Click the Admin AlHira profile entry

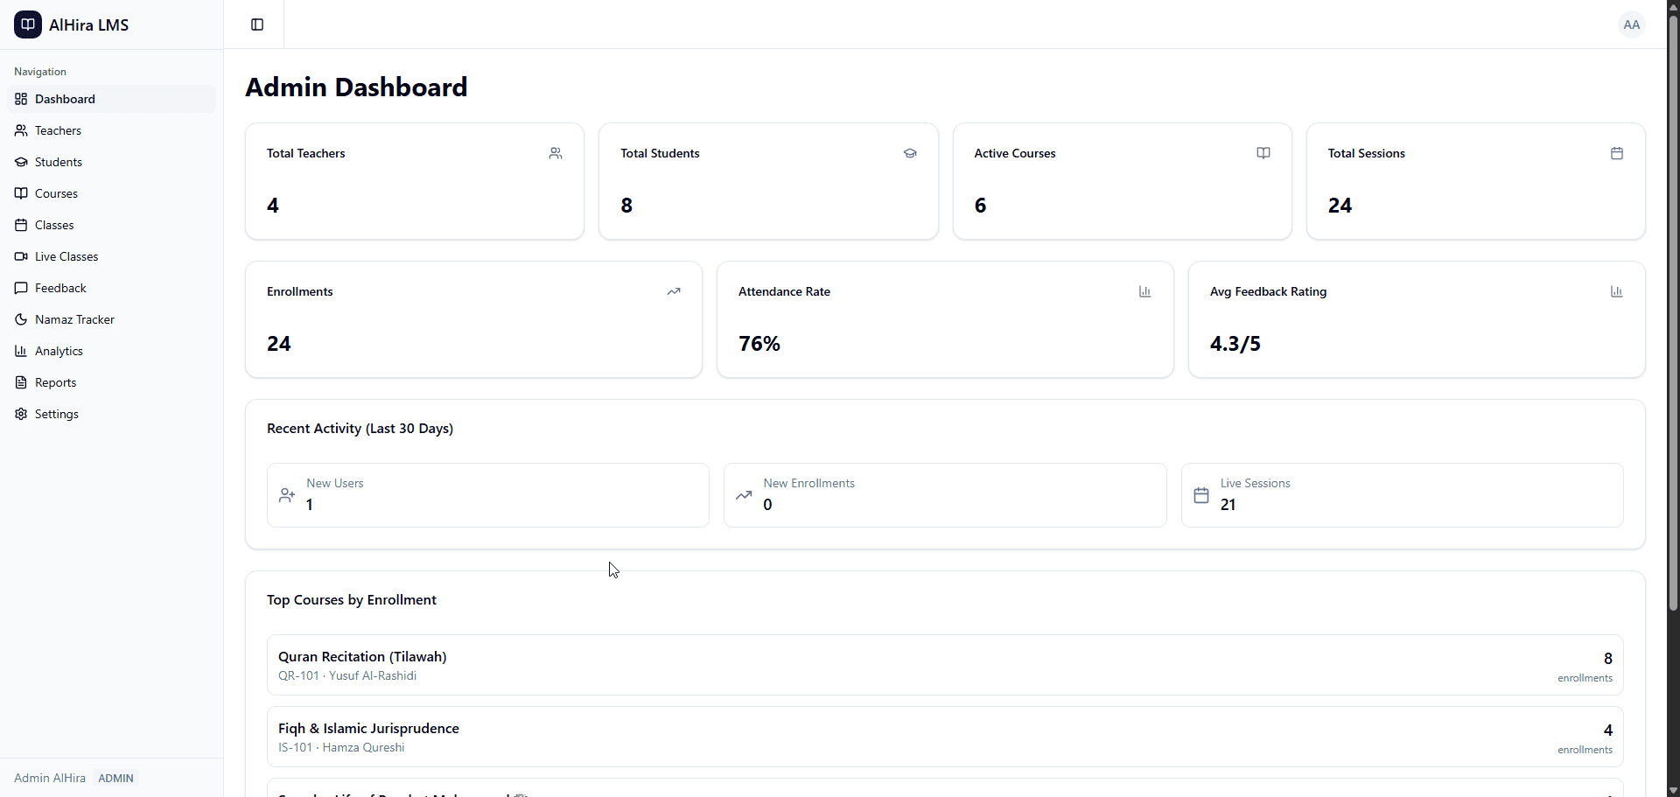49,778
